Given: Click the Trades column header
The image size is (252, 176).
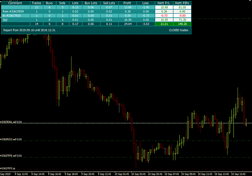Looking at the screenshot, I should (36, 3).
